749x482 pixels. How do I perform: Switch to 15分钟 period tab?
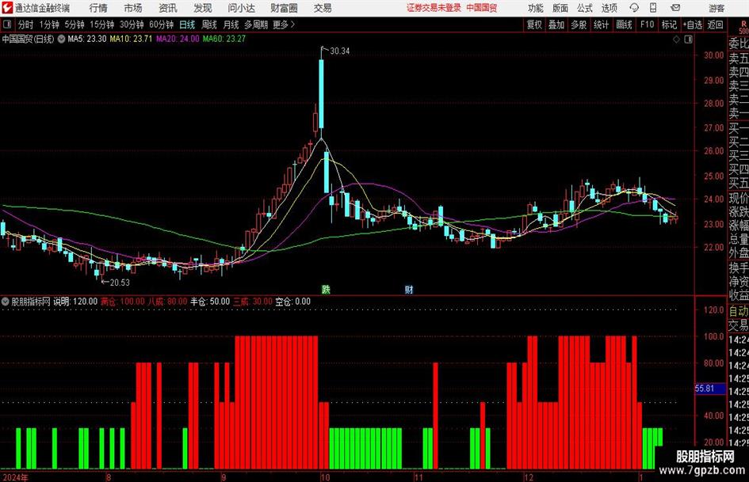[x=102, y=25]
